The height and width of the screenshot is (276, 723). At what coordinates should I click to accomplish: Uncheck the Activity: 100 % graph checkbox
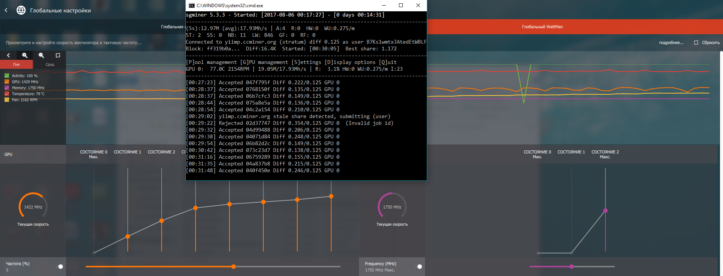[x=7, y=76]
